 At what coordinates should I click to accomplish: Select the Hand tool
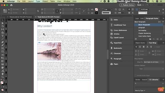tap(3, 74)
